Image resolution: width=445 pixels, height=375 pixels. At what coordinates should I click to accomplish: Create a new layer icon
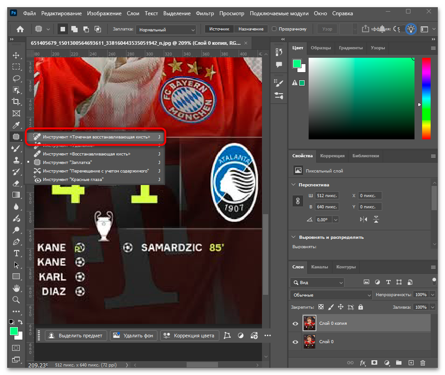pyautogui.click(x=410, y=362)
